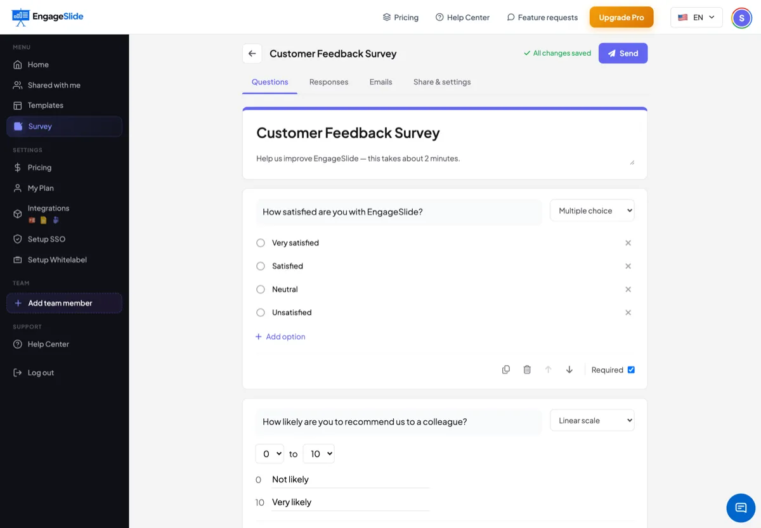Viewport: 761px width, 528px height.
Task: Edit the survey description text area
Action: (x=445, y=158)
